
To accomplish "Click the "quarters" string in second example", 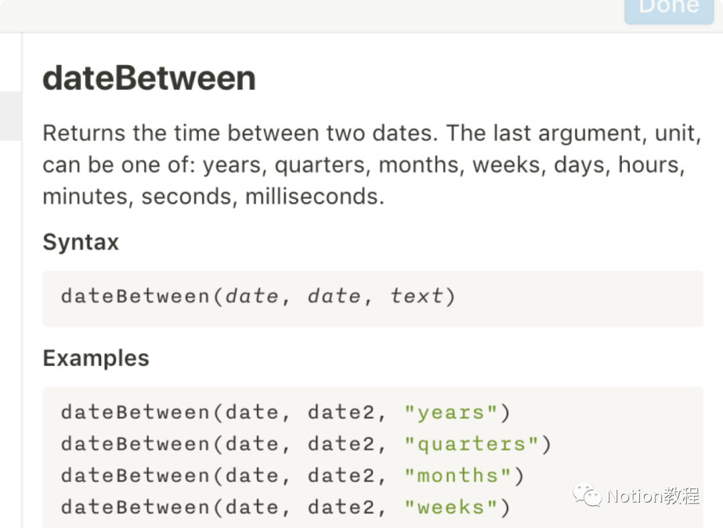I will pos(471,444).
